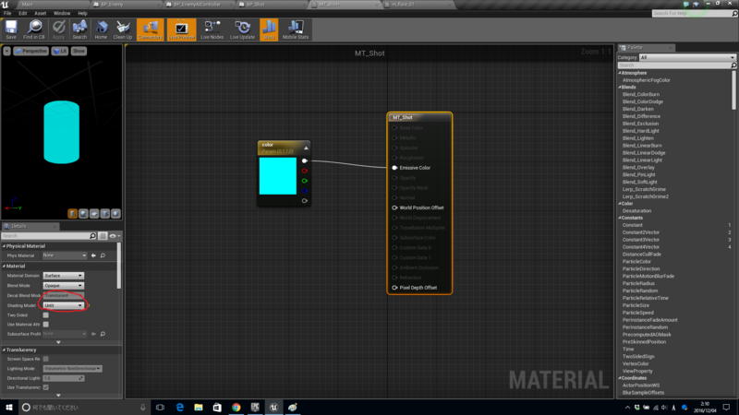Open the Asset menu
Image resolution: width=739 pixels, height=415 pixels.
40,13
